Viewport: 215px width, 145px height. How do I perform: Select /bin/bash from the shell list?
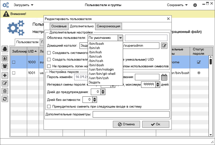click(x=96, y=44)
